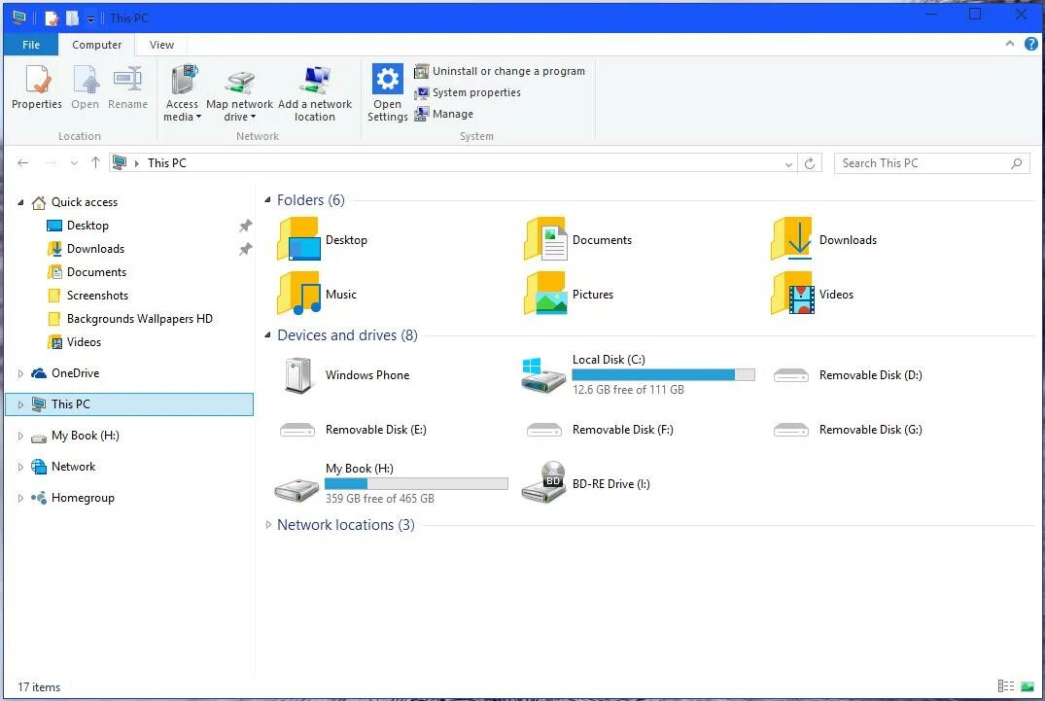1045x701 pixels.
Task: Select Removable Disk (E:) drive
Action: [x=353, y=430]
